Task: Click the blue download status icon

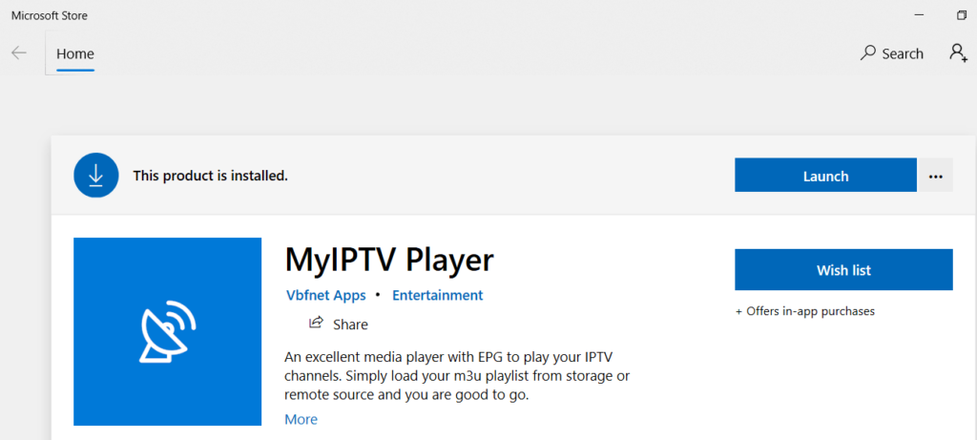Action: pos(96,176)
